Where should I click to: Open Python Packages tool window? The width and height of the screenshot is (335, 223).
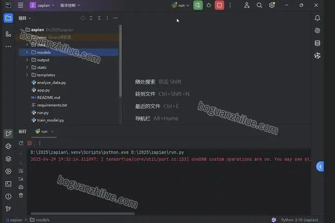8,146
